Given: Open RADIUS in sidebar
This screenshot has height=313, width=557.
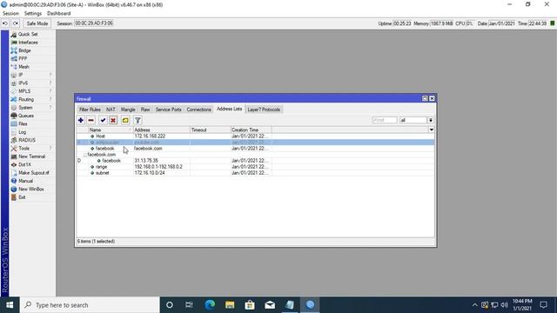Looking at the screenshot, I should point(27,140).
